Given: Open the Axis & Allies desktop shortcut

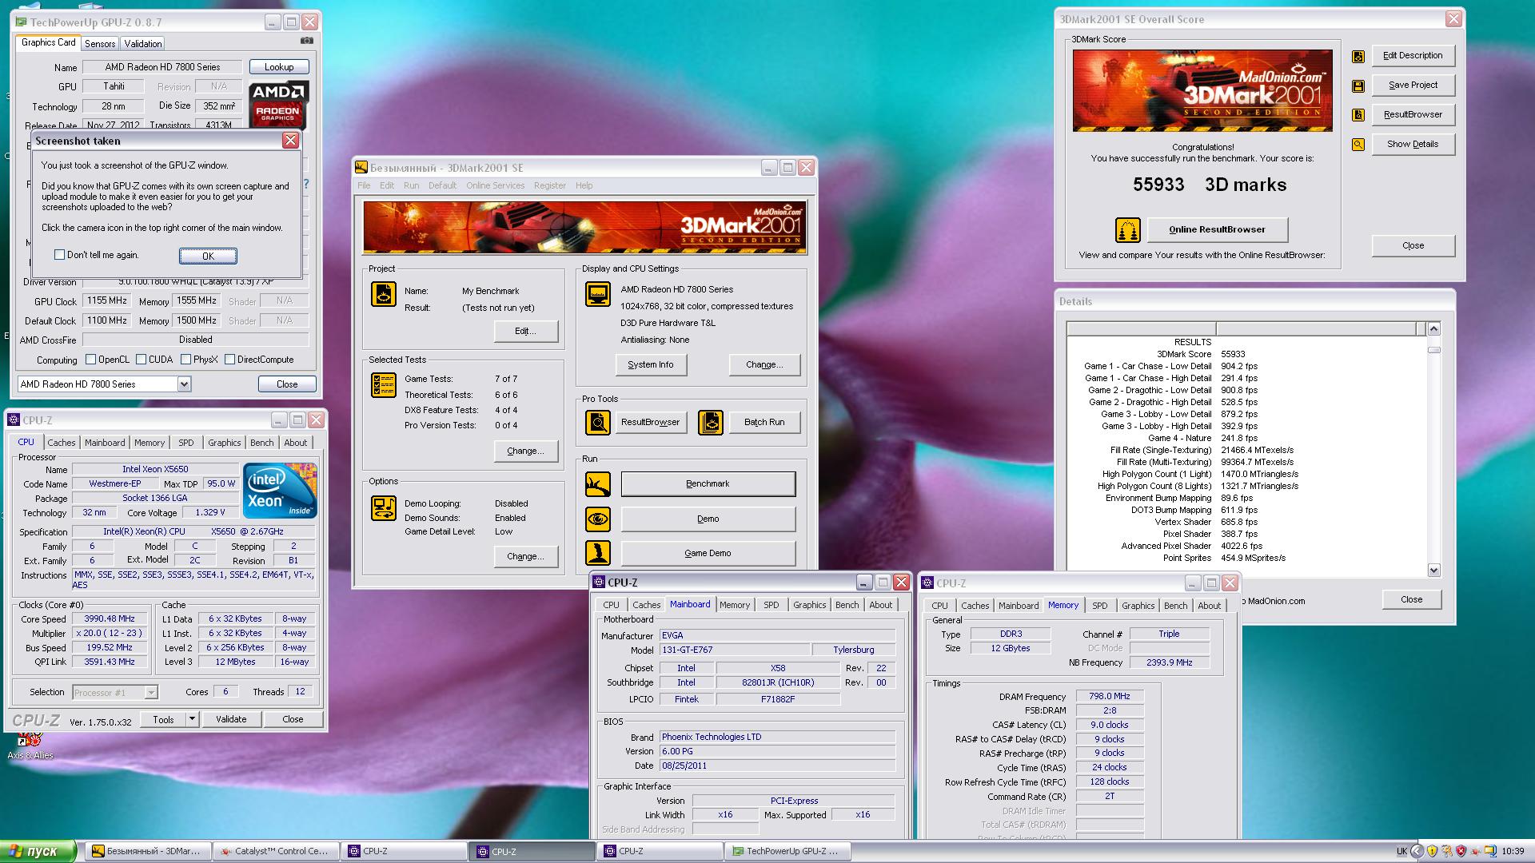Looking at the screenshot, I should pos(30,746).
